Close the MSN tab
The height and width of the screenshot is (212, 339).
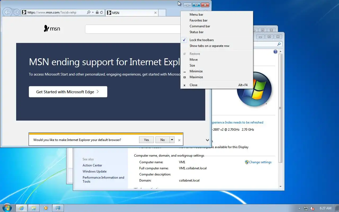[155, 12]
